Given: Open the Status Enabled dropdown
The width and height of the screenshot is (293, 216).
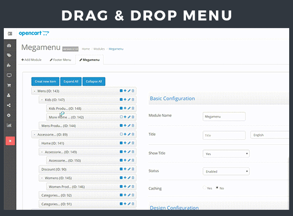Looking at the screenshot, I should click(x=226, y=171).
